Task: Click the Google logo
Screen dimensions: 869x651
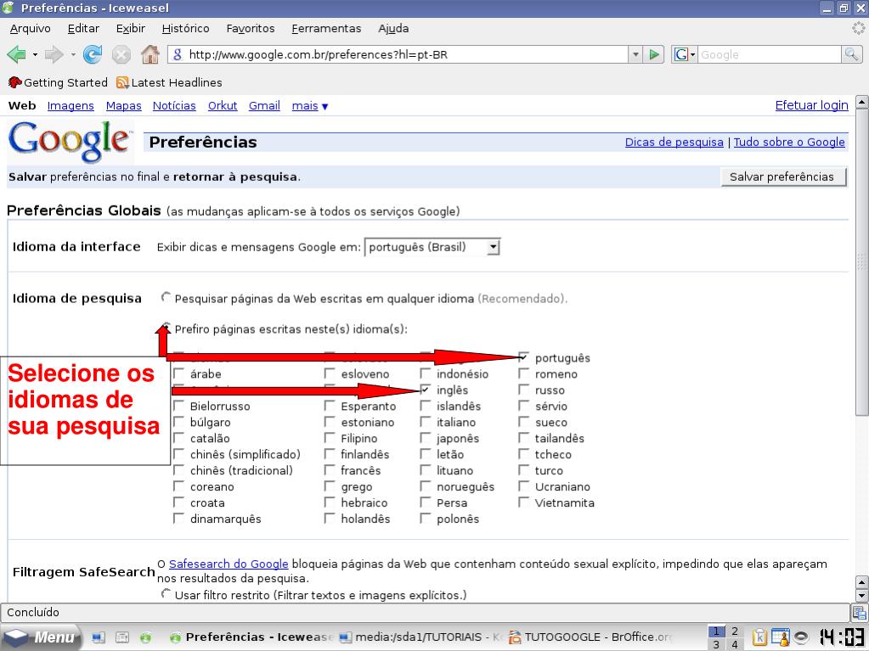Action: pos(70,142)
